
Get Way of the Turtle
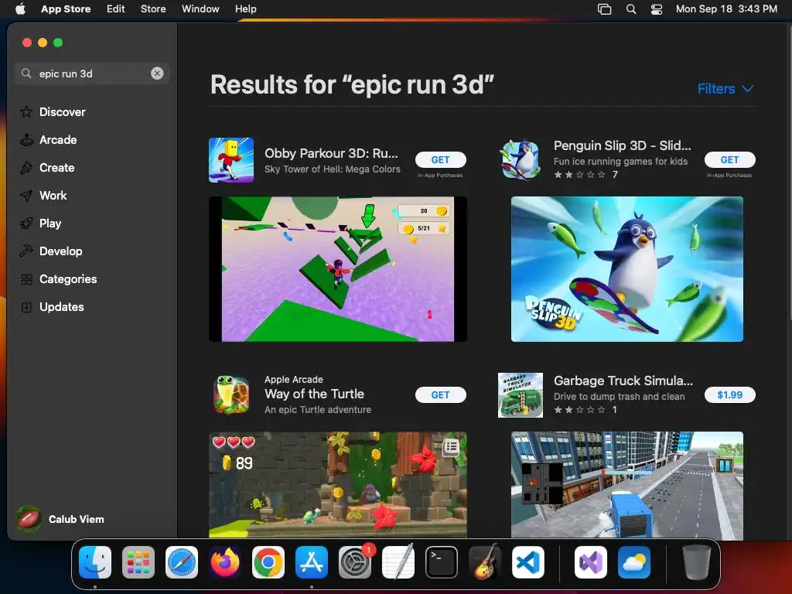[x=440, y=395]
